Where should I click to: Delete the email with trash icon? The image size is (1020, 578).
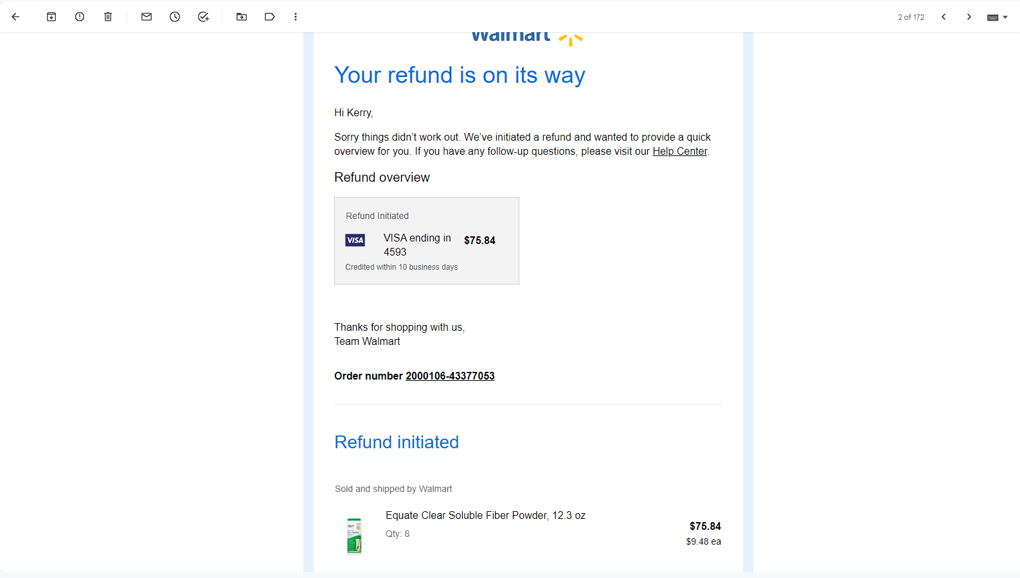[108, 17]
